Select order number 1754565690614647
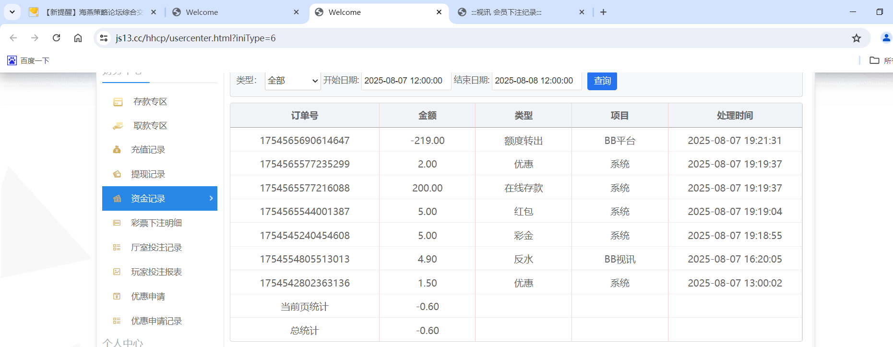The image size is (893, 347). (x=305, y=141)
